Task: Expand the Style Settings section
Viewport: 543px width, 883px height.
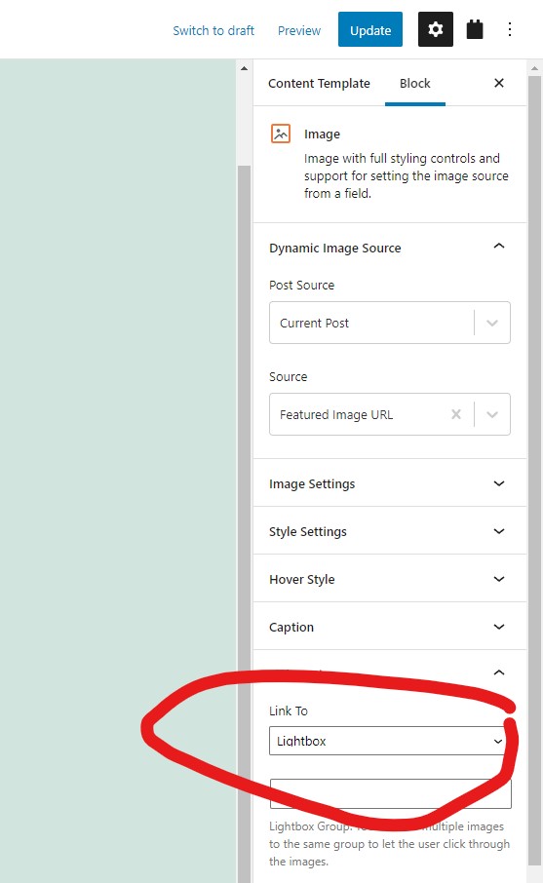Action: coord(390,531)
